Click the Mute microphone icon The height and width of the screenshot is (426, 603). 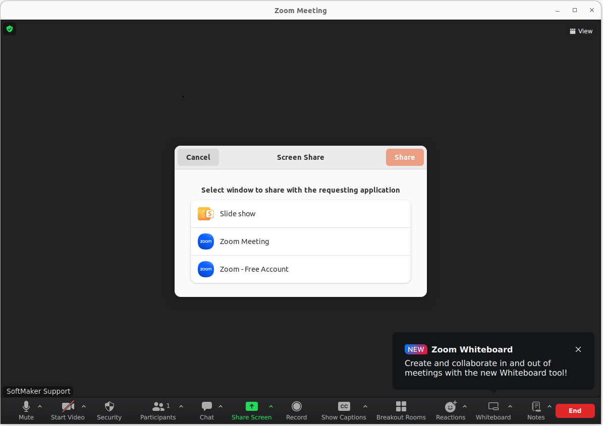(x=26, y=406)
